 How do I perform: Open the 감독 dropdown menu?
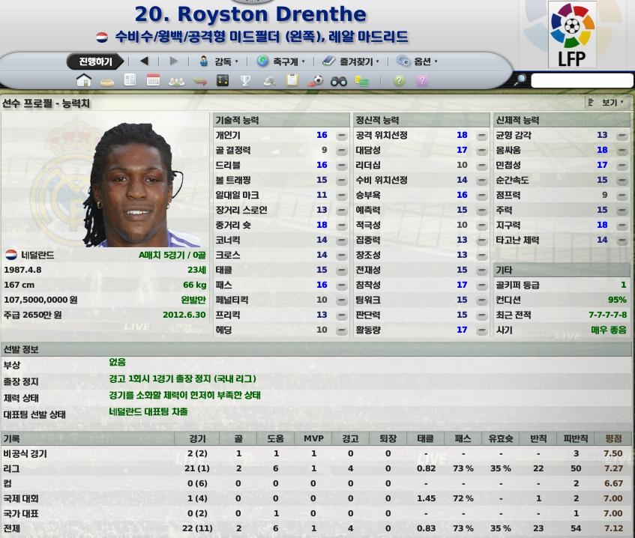(x=219, y=61)
